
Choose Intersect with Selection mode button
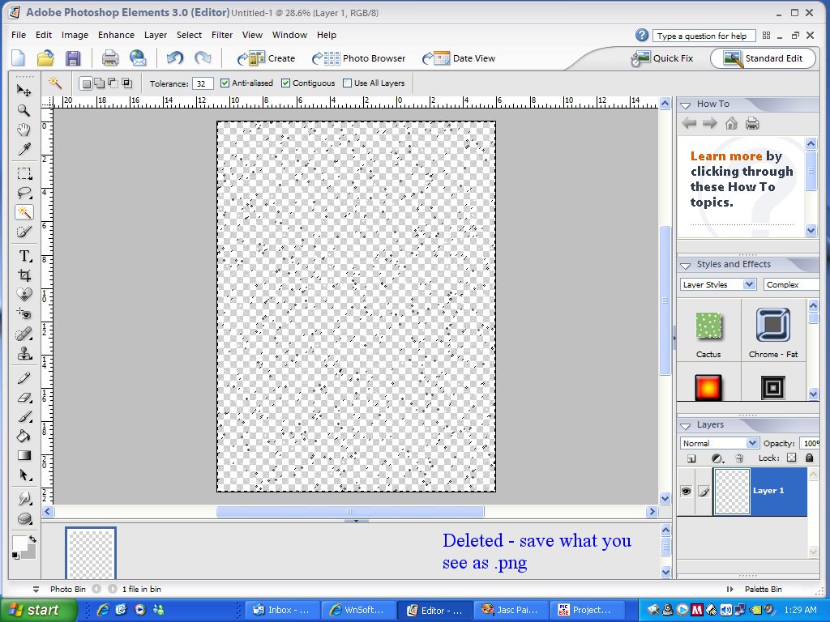(126, 83)
